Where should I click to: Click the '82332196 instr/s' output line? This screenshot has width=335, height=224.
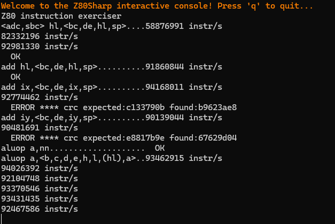(40, 36)
